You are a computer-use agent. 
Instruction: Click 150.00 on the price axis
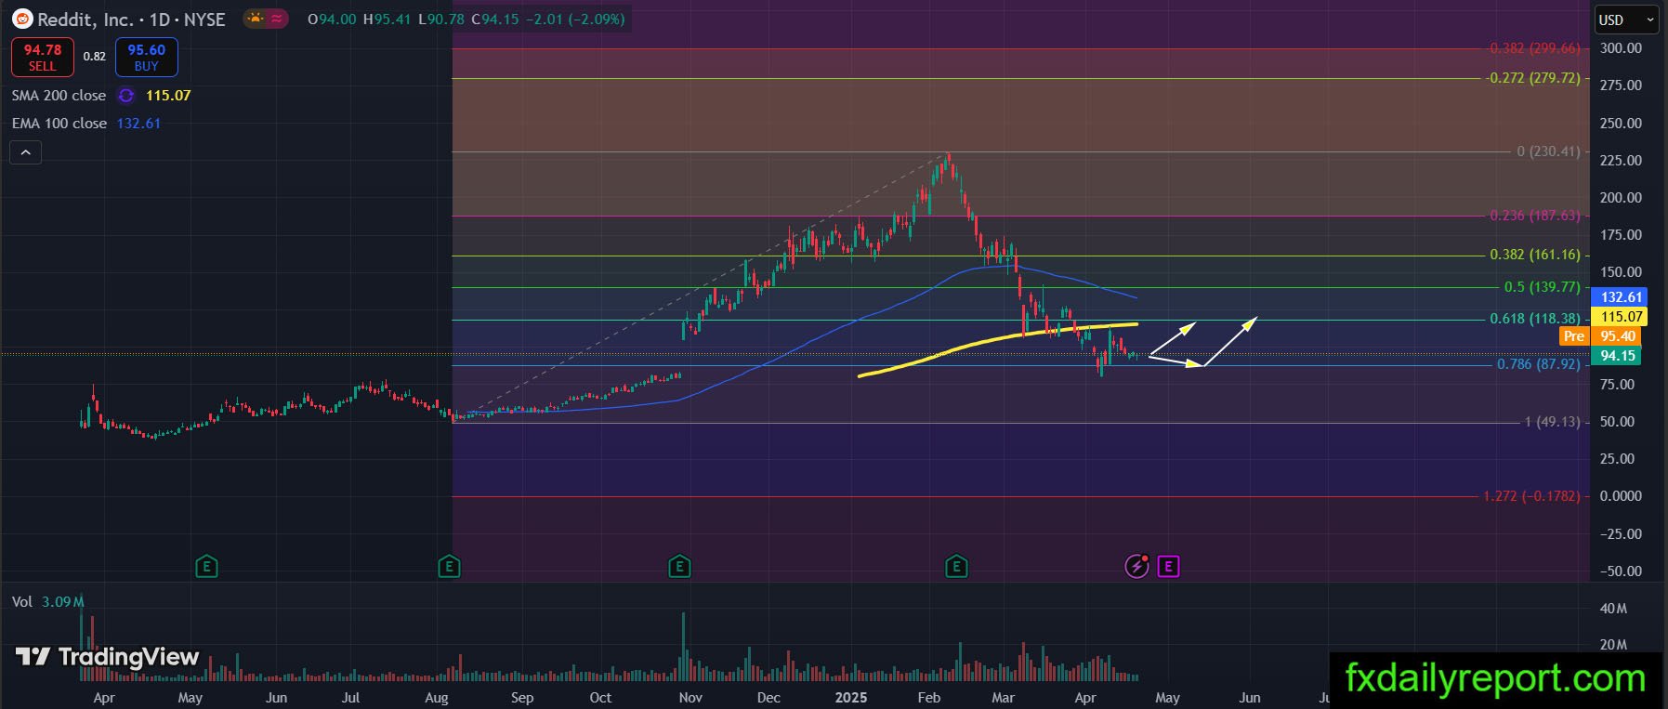pos(1621,272)
